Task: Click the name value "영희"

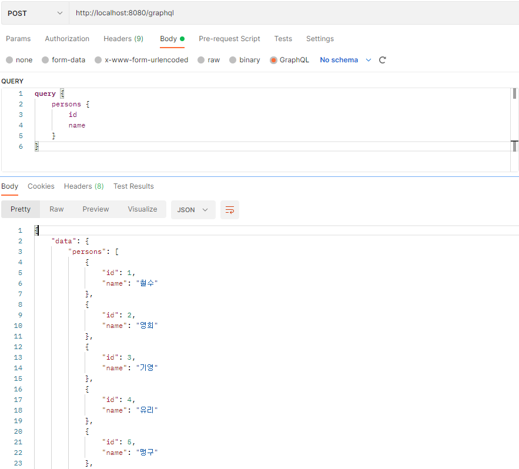Action: tap(147, 326)
